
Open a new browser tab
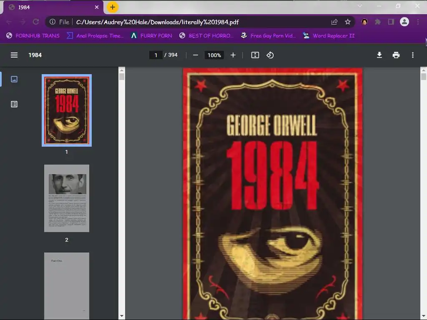tap(113, 7)
